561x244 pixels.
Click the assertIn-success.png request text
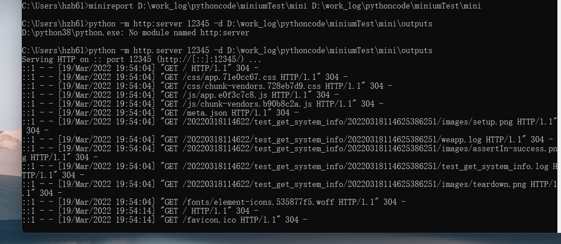(x=499, y=149)
